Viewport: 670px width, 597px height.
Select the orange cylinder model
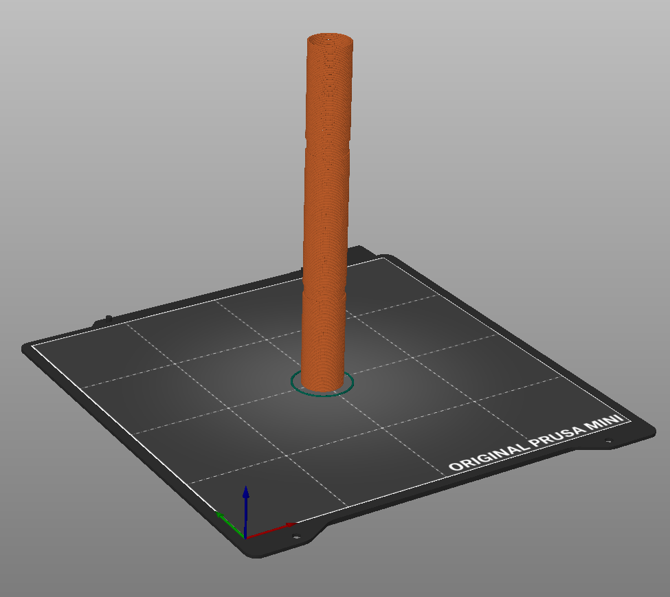pyautogui.click(x=327, y=212)
